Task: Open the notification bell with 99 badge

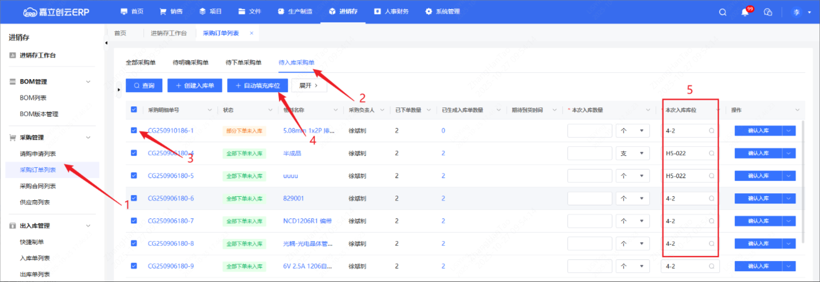Action: click(745, 12)
